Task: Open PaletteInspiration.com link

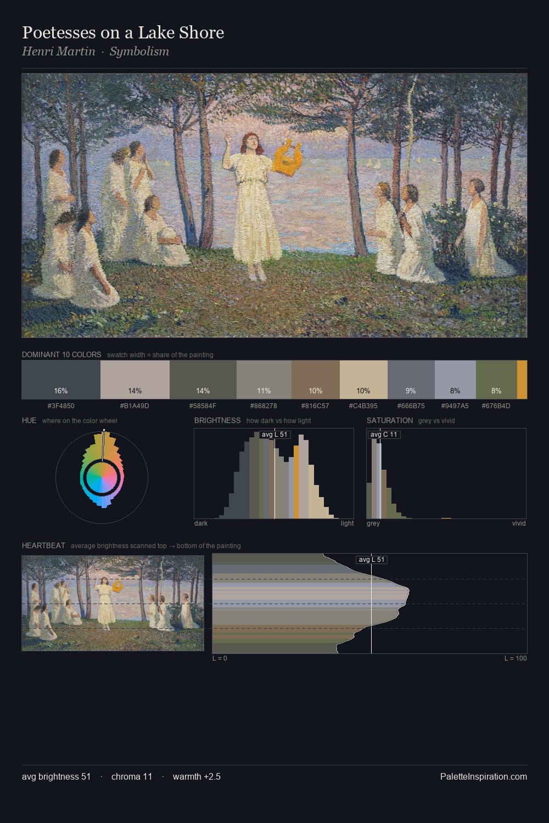Action: 484,776
